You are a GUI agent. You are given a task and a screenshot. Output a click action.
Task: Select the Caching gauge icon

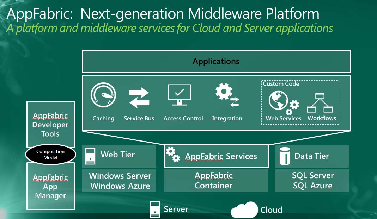[103, 94]
